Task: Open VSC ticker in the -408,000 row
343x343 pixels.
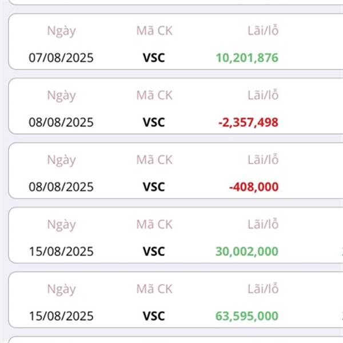Action: [x=154, y=187]
